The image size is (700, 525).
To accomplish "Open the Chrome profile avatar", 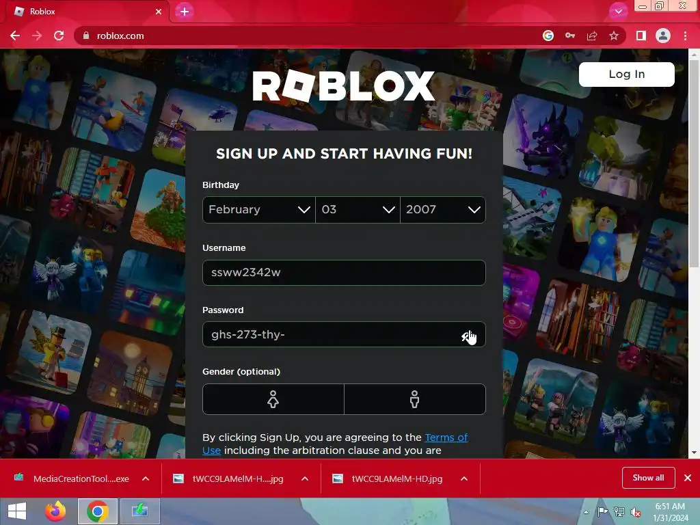I will coord(663,36).
